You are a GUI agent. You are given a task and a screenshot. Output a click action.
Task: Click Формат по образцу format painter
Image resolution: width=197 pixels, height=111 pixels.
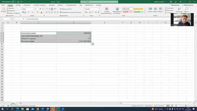(13, 13)
